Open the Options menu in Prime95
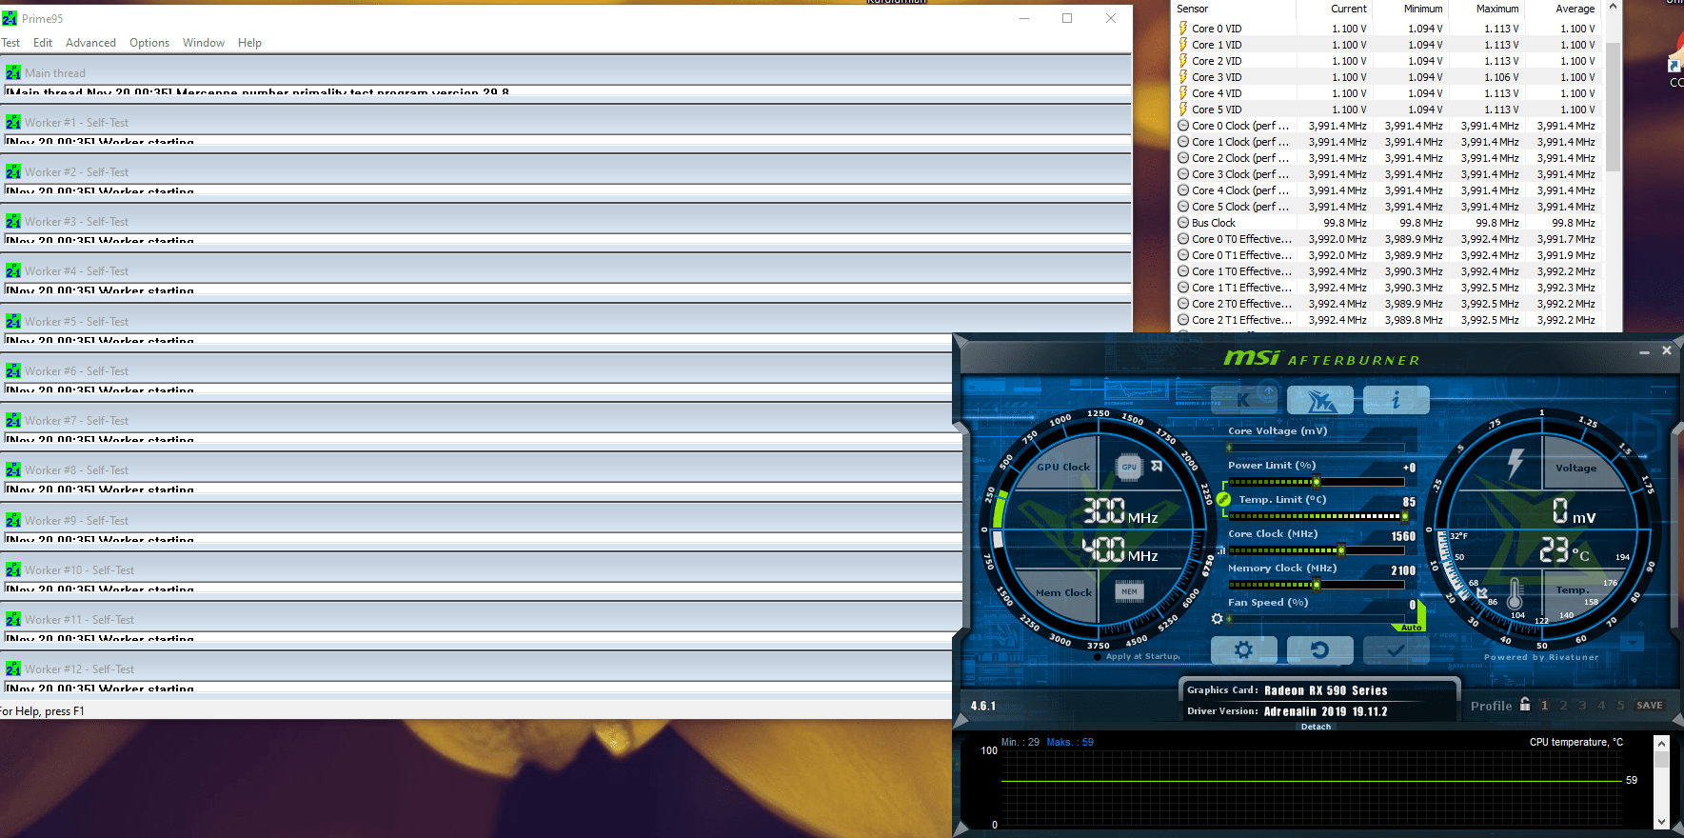 (149, 43)
